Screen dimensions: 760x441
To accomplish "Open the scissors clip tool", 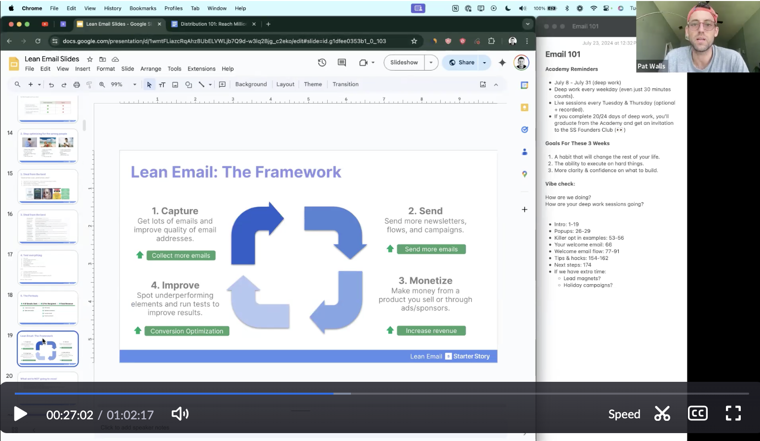I will [x=662, y=414].
